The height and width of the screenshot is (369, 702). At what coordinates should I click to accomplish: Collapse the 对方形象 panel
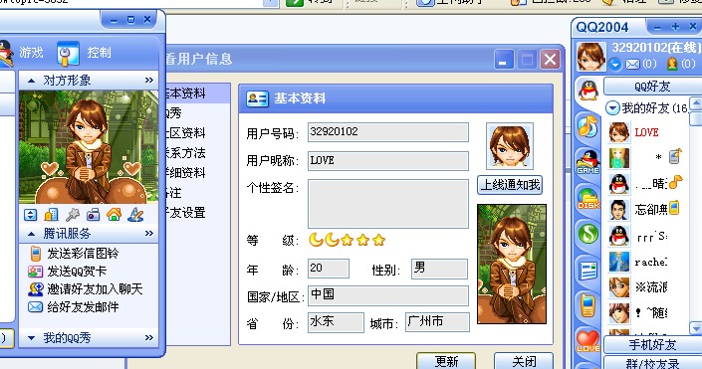31,81
